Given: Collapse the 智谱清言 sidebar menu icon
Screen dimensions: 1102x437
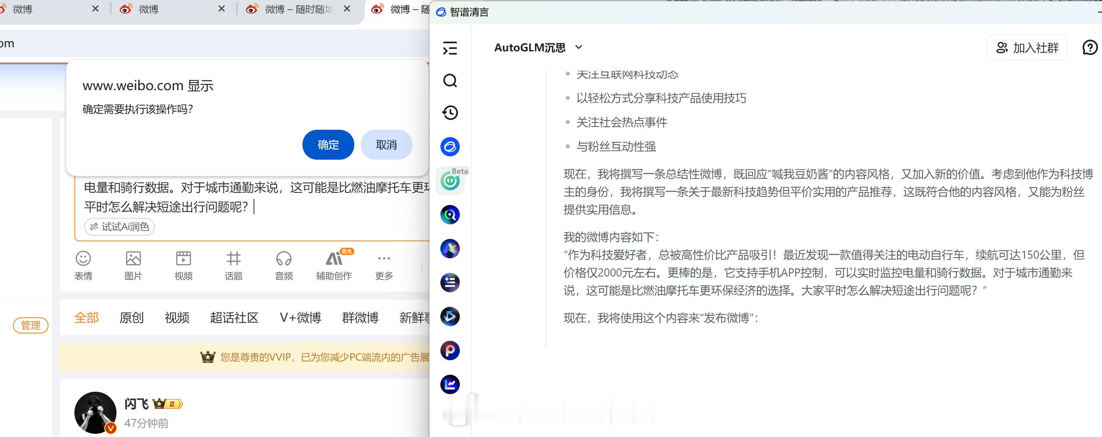Looking at the screenshot, I should coord(450,48).
